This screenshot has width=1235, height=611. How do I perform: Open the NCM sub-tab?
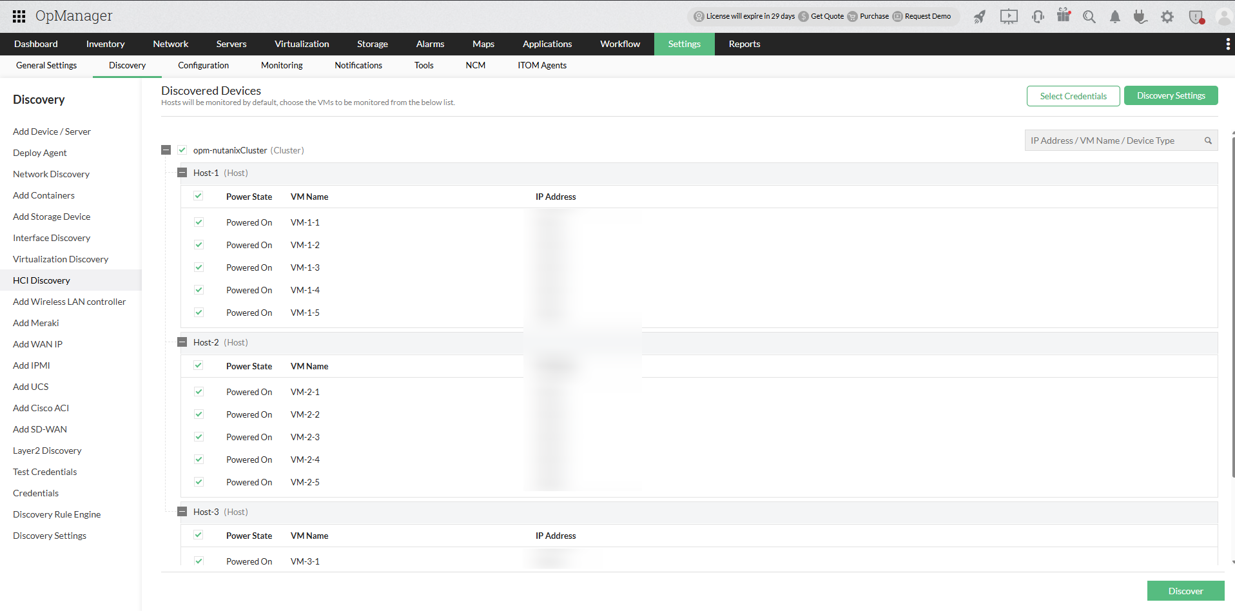(x=476, y=65)
